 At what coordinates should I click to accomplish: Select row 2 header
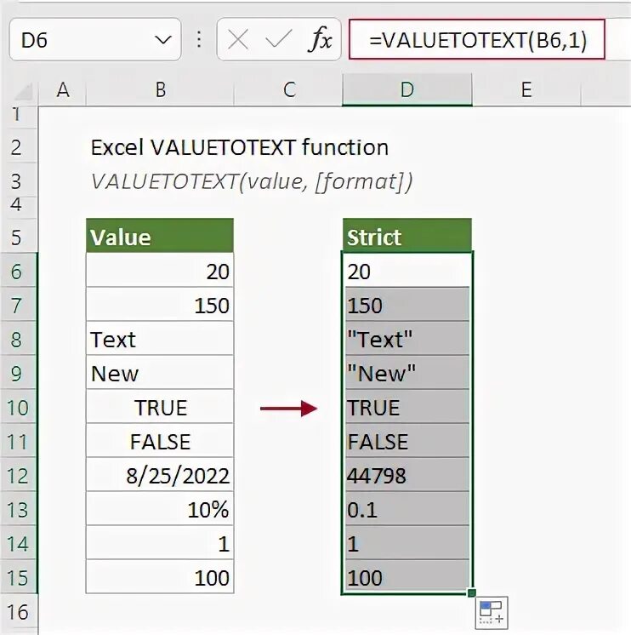[x=19, y=146]
